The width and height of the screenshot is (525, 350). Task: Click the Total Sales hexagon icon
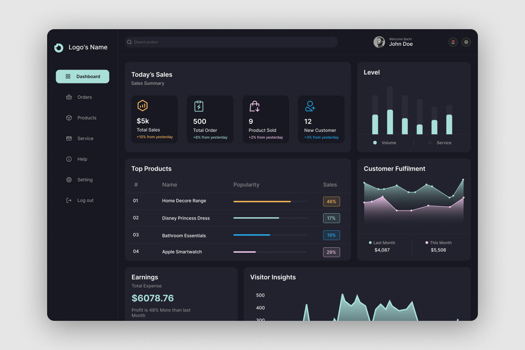[x=142, y=105]
